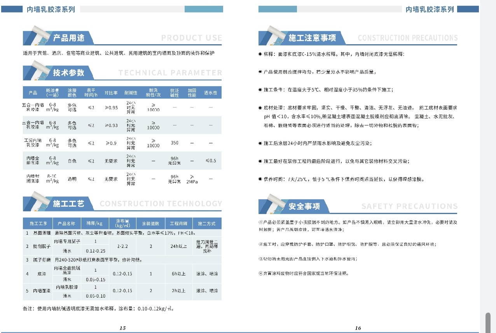Click the 白色 film color cell
The height and width of the screenshot is (333, 496).
tap(72, 160)
